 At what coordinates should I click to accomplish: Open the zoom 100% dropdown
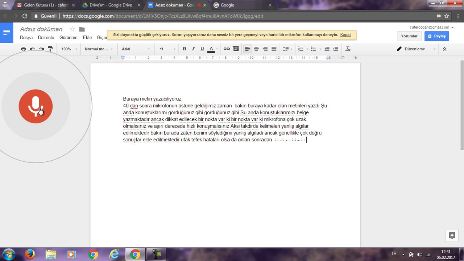pos(69,49)
